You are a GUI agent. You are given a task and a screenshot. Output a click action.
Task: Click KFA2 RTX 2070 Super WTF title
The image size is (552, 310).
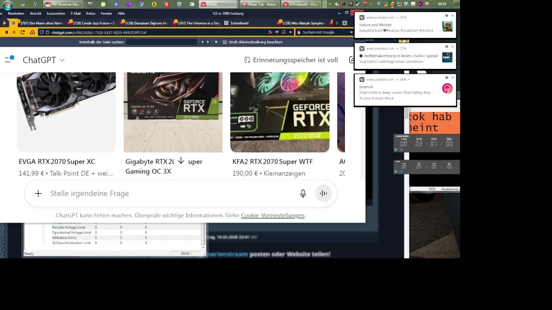click(x=273, y=161)
